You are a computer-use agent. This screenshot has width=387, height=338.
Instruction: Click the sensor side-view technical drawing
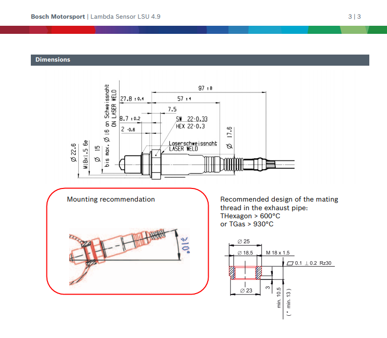point(207,164)
